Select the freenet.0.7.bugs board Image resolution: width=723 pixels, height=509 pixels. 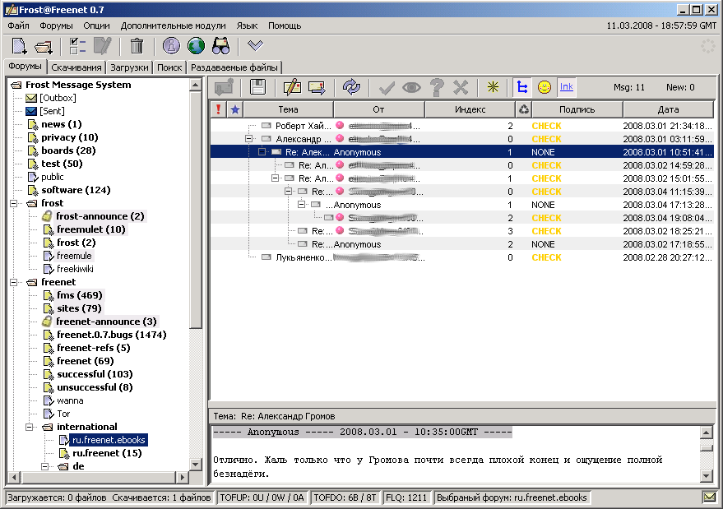point(111,335)
